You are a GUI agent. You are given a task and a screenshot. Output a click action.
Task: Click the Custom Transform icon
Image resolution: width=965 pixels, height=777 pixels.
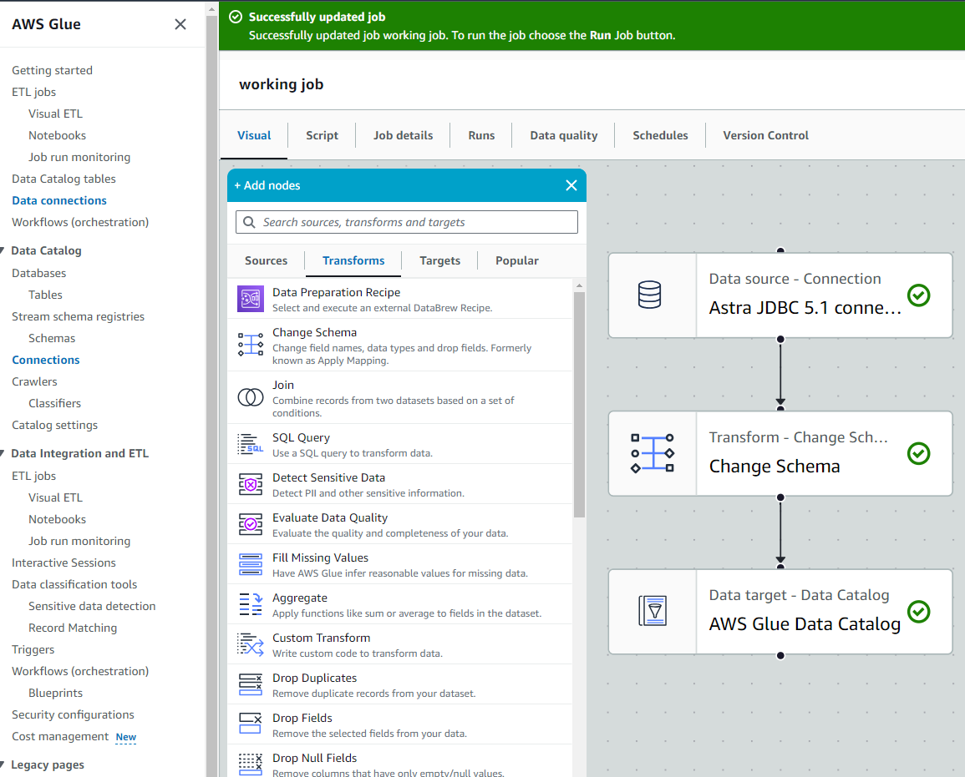pos(251,644)
